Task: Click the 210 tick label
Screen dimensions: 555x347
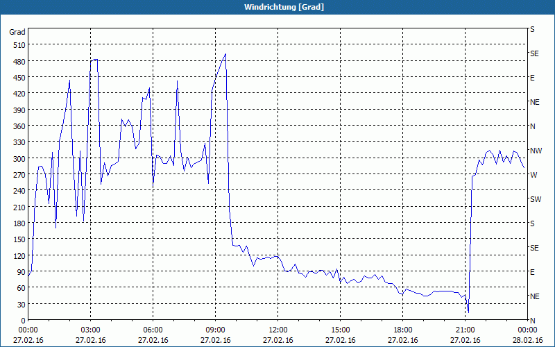Action: click(19, 207)
